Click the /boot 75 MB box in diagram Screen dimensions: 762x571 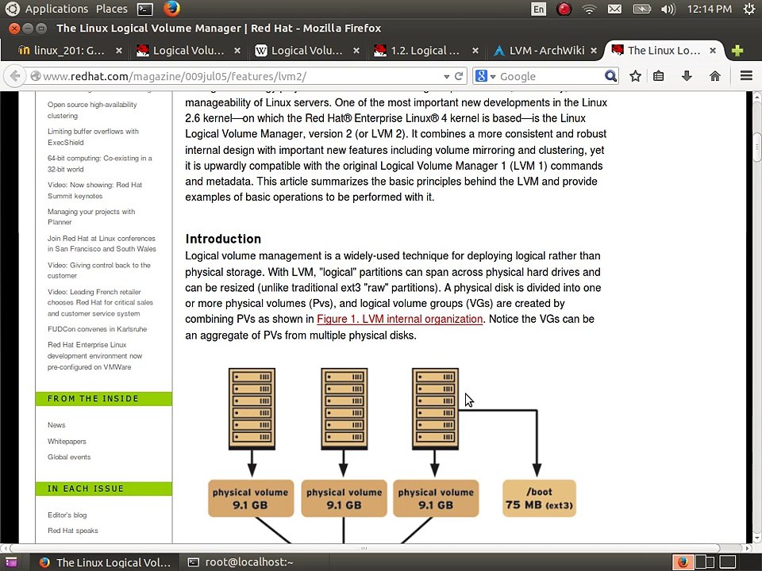pos(539,498)
